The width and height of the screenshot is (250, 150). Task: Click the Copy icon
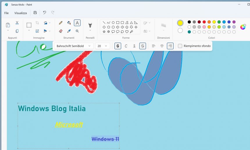coord(17,31)
